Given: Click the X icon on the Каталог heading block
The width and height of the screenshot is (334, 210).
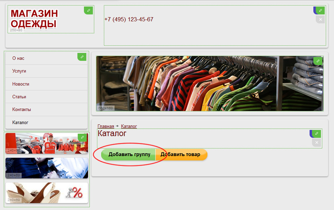Looking at the screenshot, I should point(317,143).
